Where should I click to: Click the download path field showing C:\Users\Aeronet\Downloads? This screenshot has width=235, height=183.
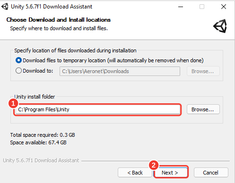pyautogui.click(x=120, y=71)
